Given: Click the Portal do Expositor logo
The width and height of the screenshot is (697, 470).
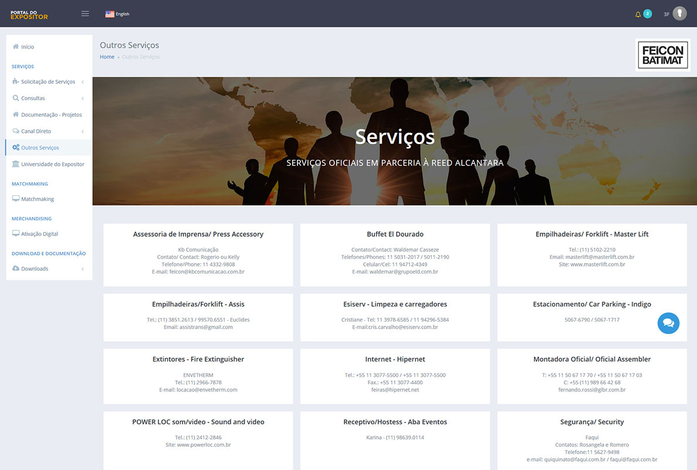Looking at the screenshot, I should [29, 15].
